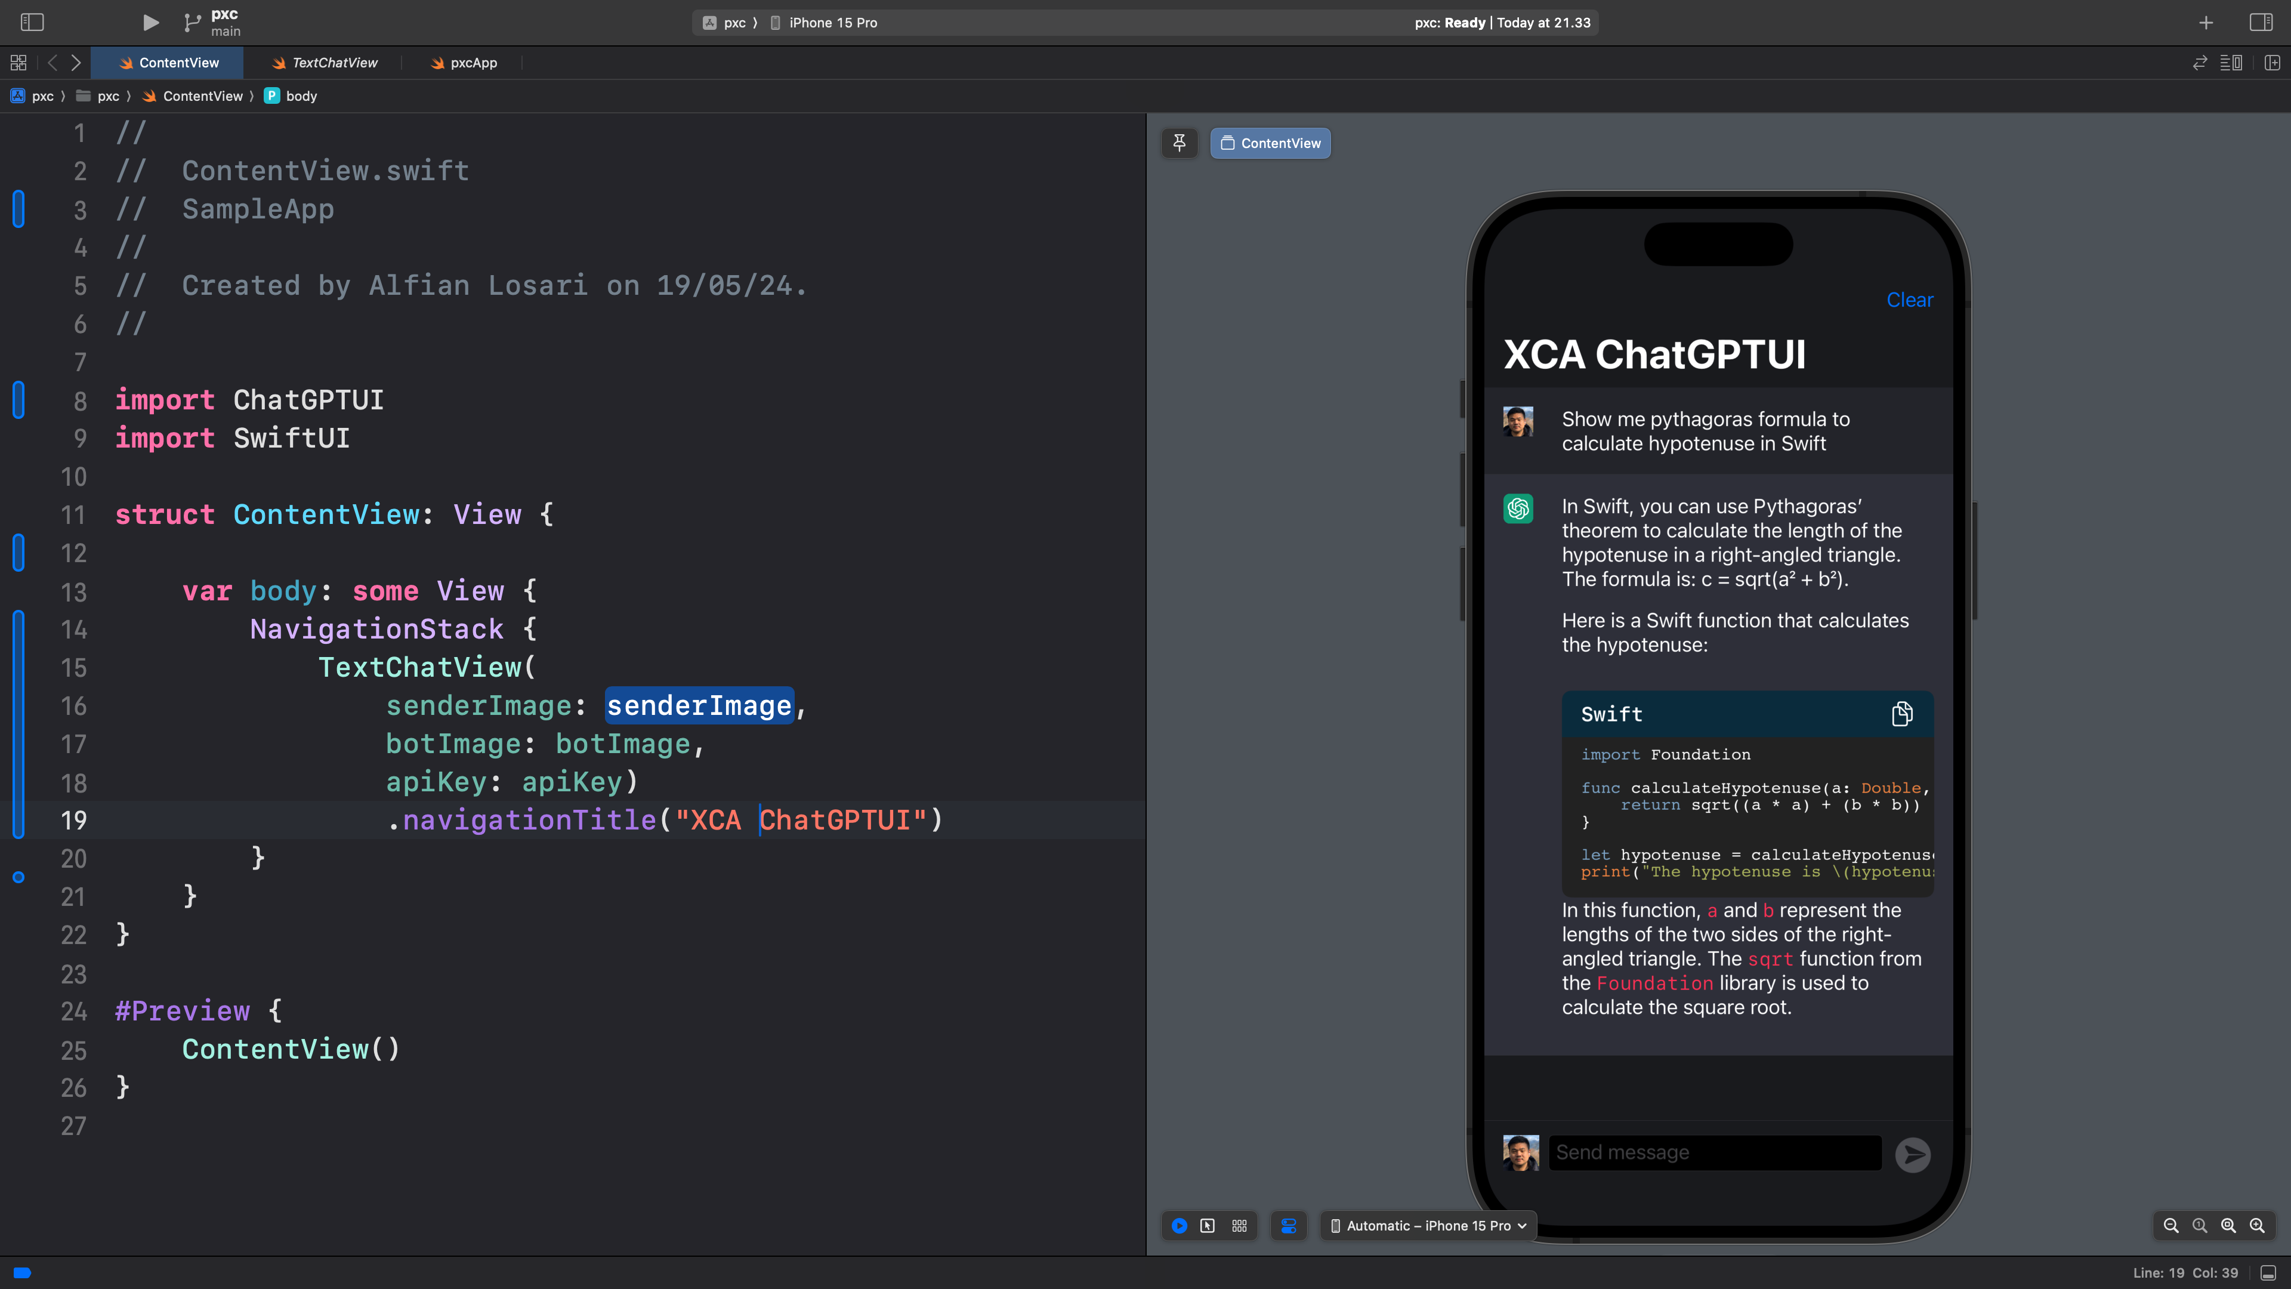
Task: Click the breakpoint indicator on line 14
Action: [19, 630]
